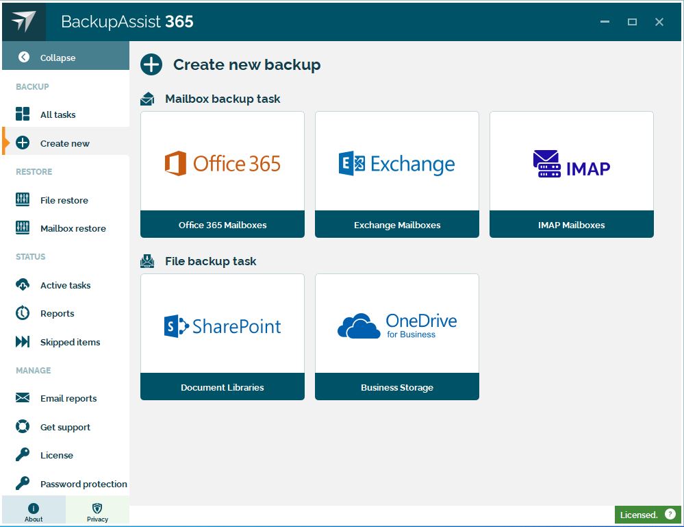This screenshot has height=527, width=684.
Task: Click the All tasks grid icon
Action: 23,114
